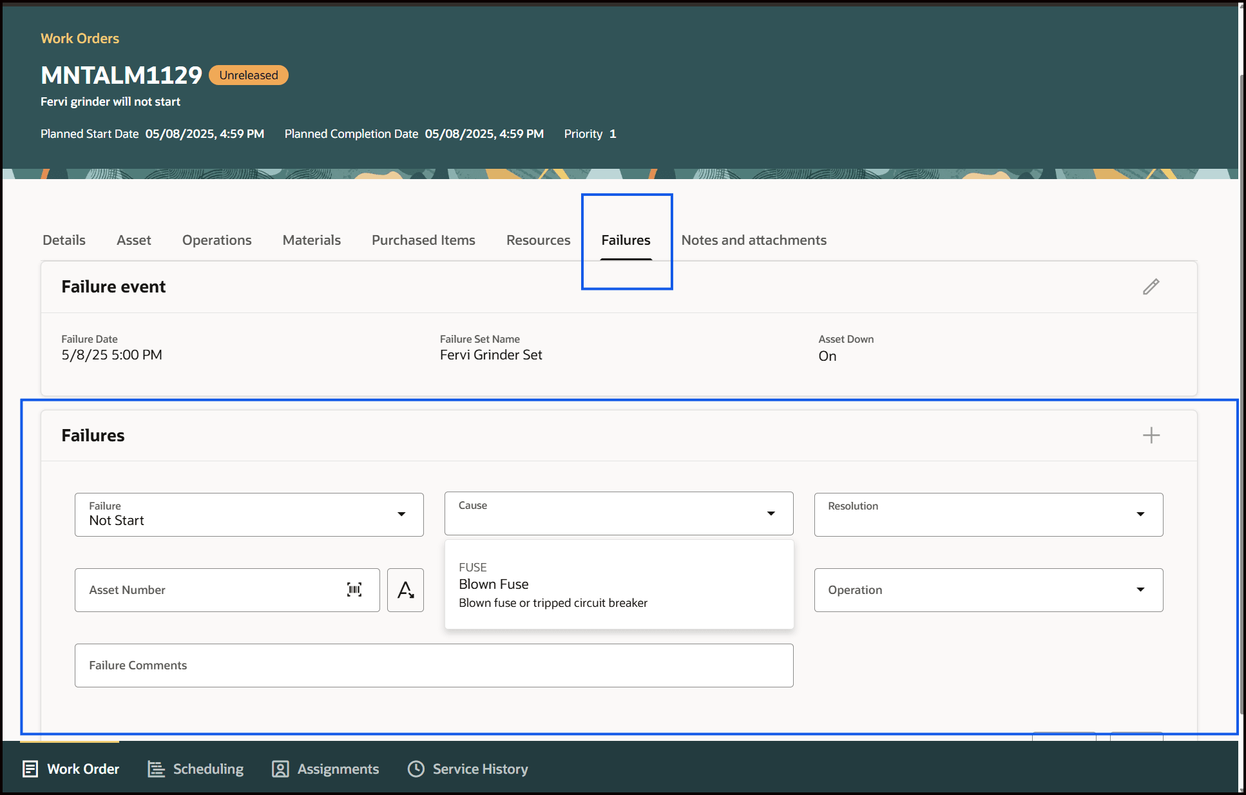This screenshot has width=1246, height=795.
Task: Open the Work Order bottom navigation item
Action: coord(72,769)
